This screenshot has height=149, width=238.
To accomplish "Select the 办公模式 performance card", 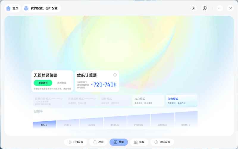I will point(181,101).
